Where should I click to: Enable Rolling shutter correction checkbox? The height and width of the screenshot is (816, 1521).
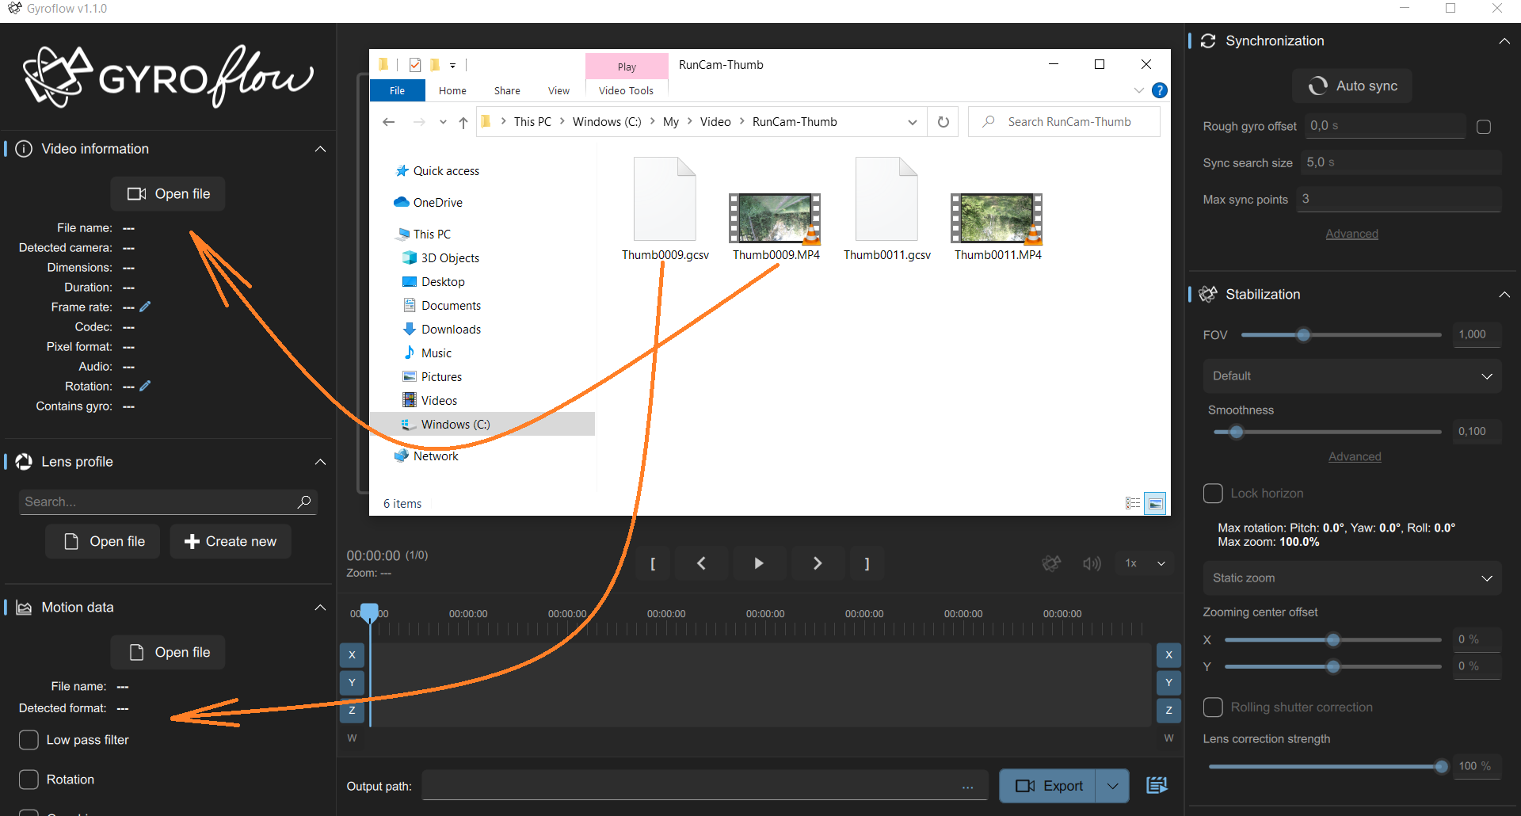[1213, 707]
